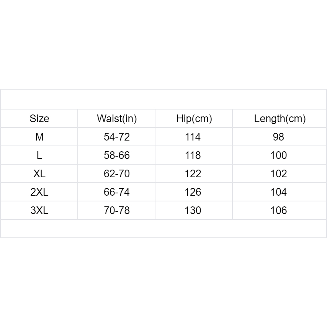The height and width of the screenshot is (327, 327).
Task: Click hip value 114
Action: (193, 137)
